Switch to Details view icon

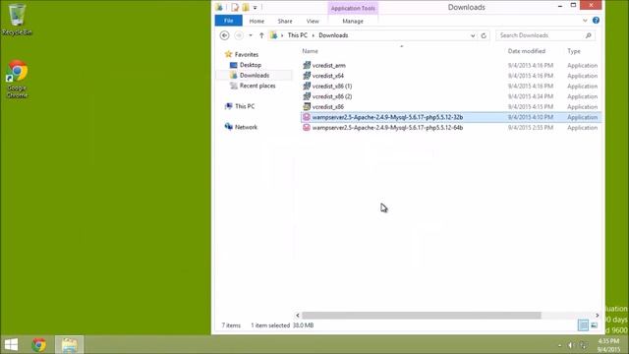point(583,325)
